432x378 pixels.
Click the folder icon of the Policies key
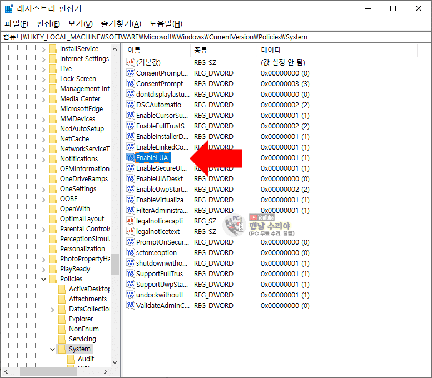pyautogui.click(x=53, y=278)
